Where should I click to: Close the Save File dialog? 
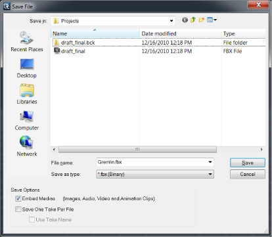[x=258, y=5]
